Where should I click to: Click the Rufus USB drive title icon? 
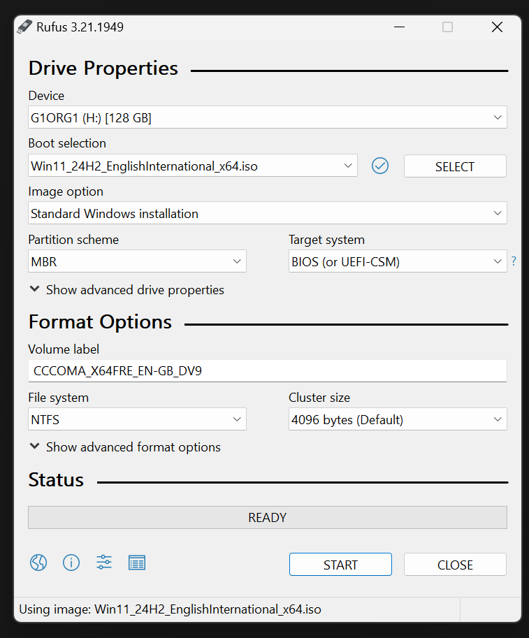(25, 27)
